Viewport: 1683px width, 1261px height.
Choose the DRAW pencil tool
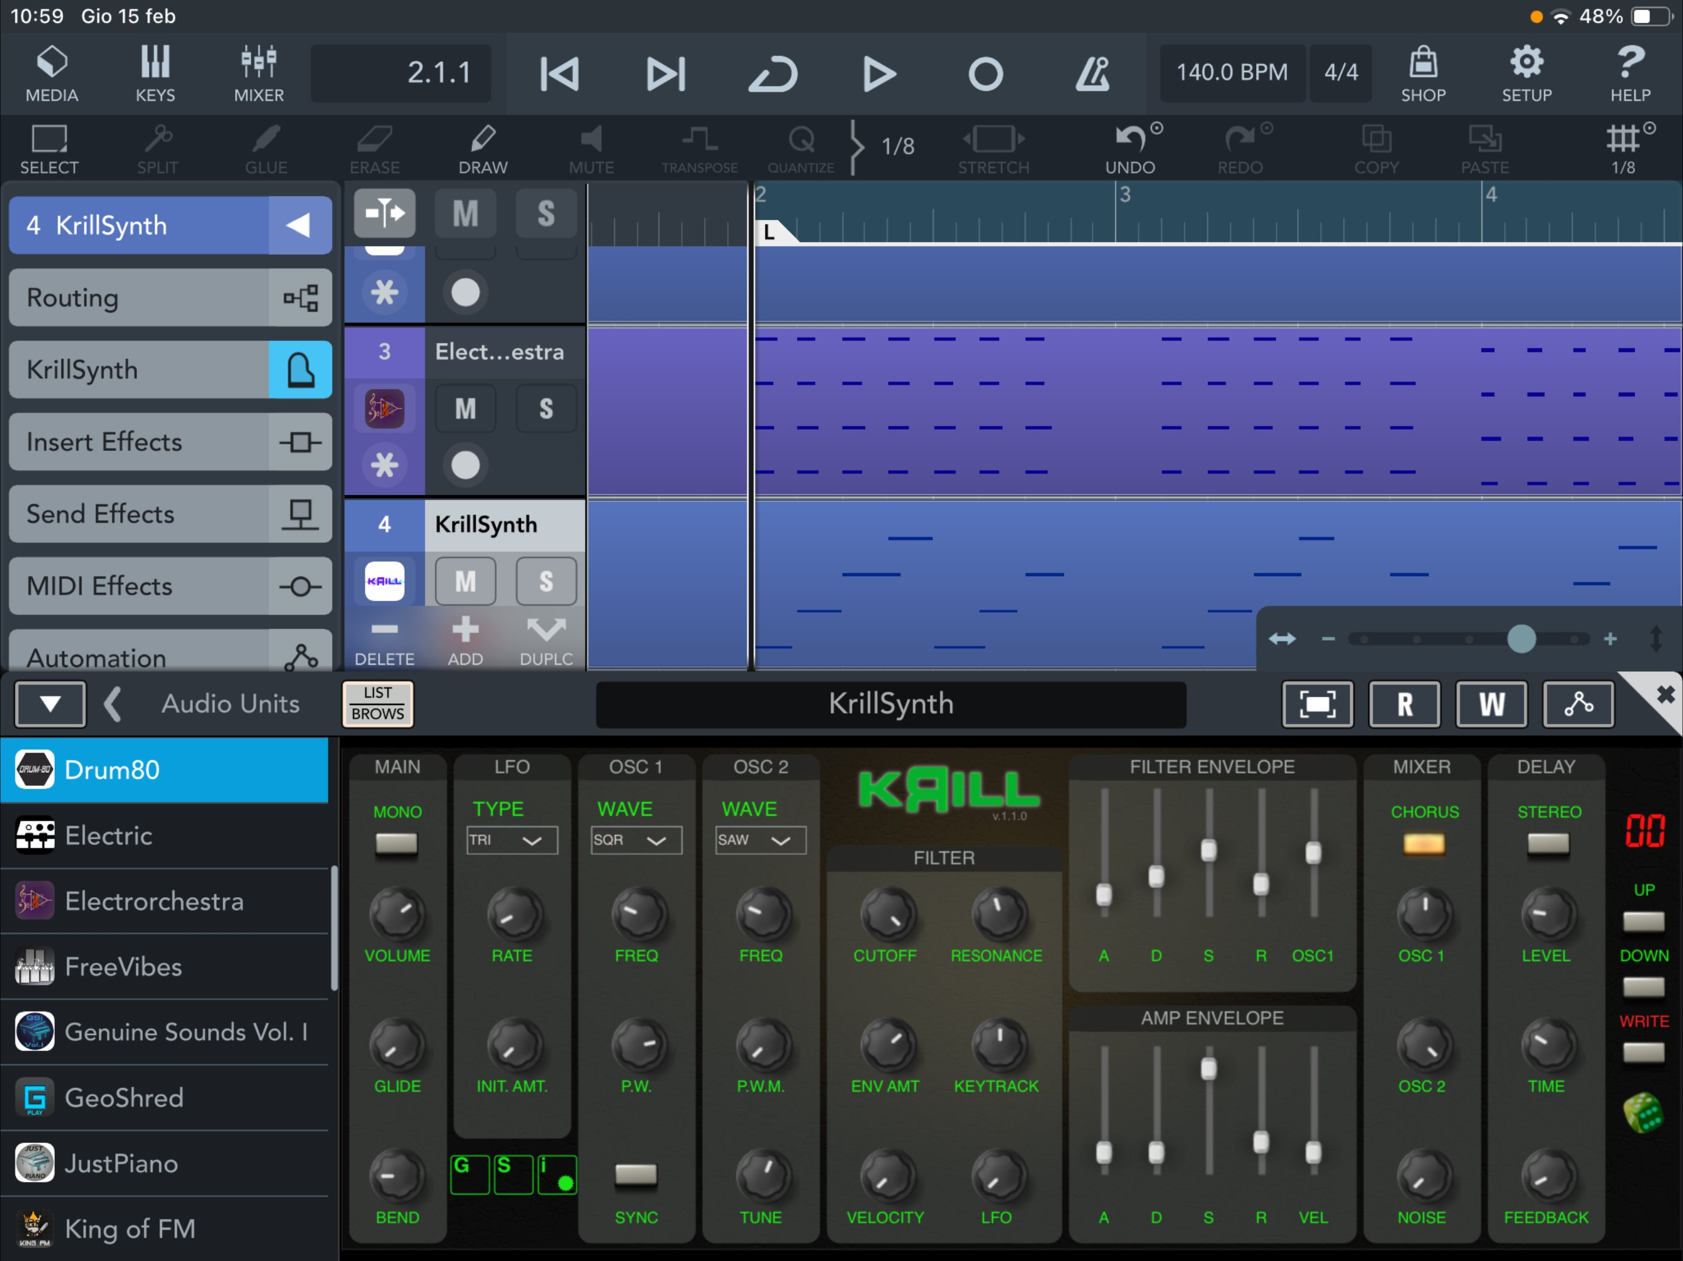point(483,149)
